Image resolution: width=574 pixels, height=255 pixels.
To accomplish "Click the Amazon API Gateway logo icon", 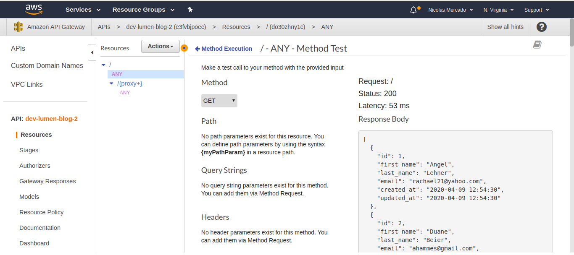I will pos(18,27).
